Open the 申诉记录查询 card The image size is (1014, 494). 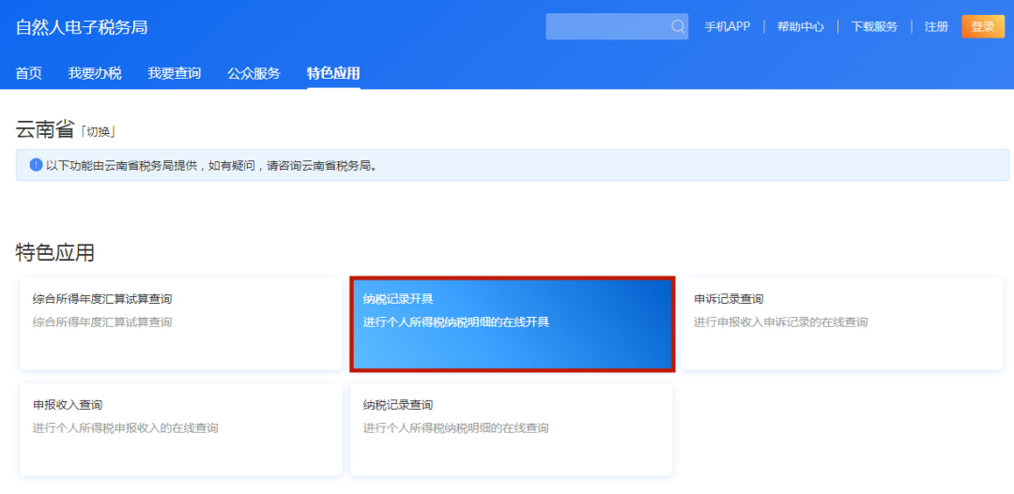point(842,323)
